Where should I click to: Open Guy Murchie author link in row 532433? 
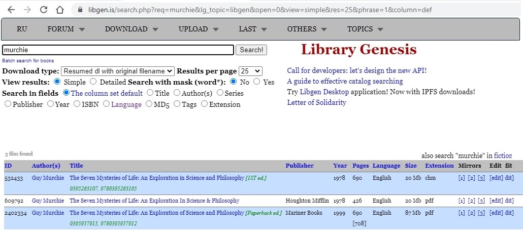[x=48, y=178]
